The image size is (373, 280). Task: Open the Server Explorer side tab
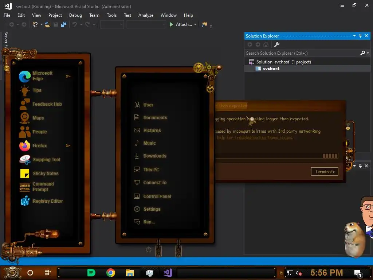point(6,39)
